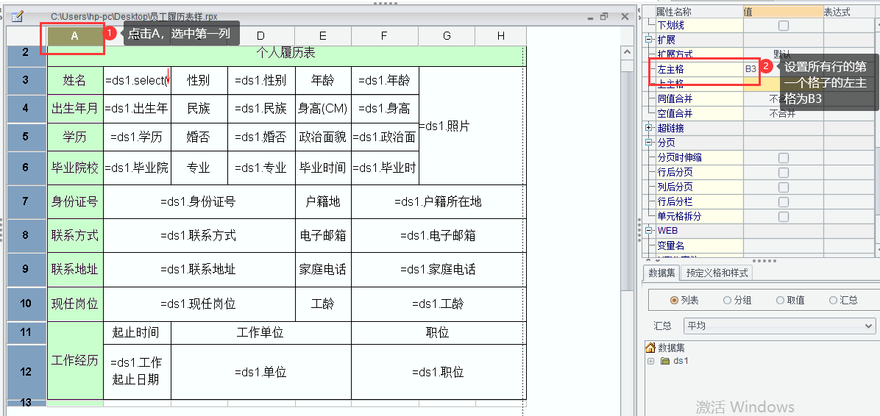Select column F header

(385, 36)
